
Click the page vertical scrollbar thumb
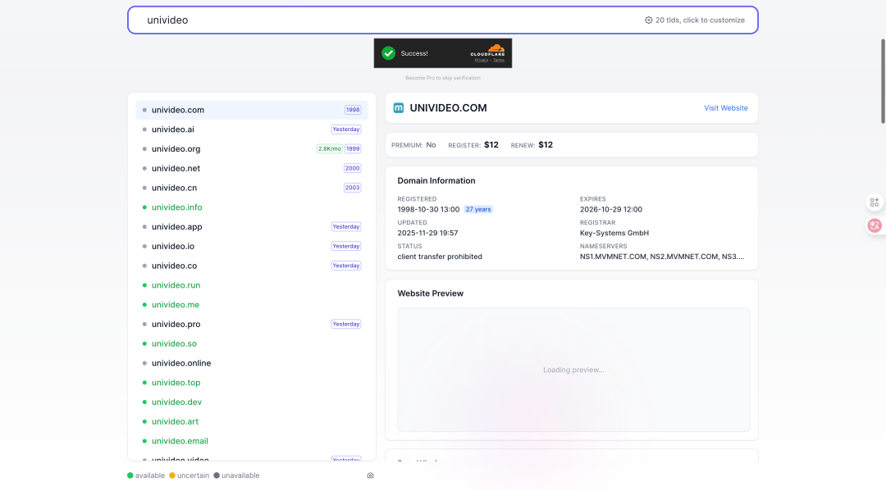coord(883,81)
